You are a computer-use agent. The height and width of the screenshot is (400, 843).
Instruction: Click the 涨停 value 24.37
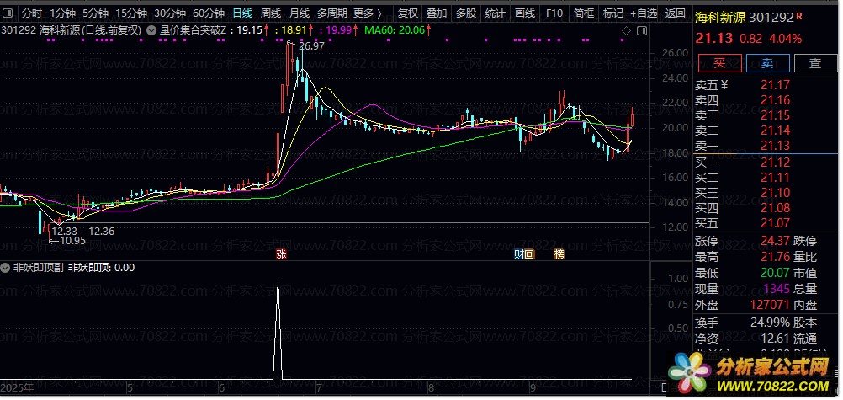775,241
